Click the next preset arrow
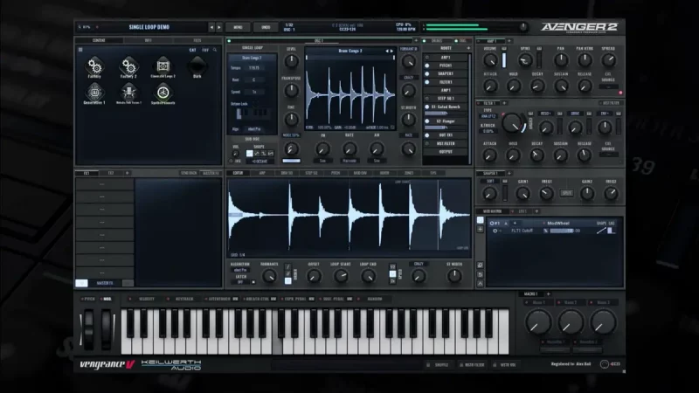This screenshot has width=699, height=393. pyautogui.click(x=218, y=27)
